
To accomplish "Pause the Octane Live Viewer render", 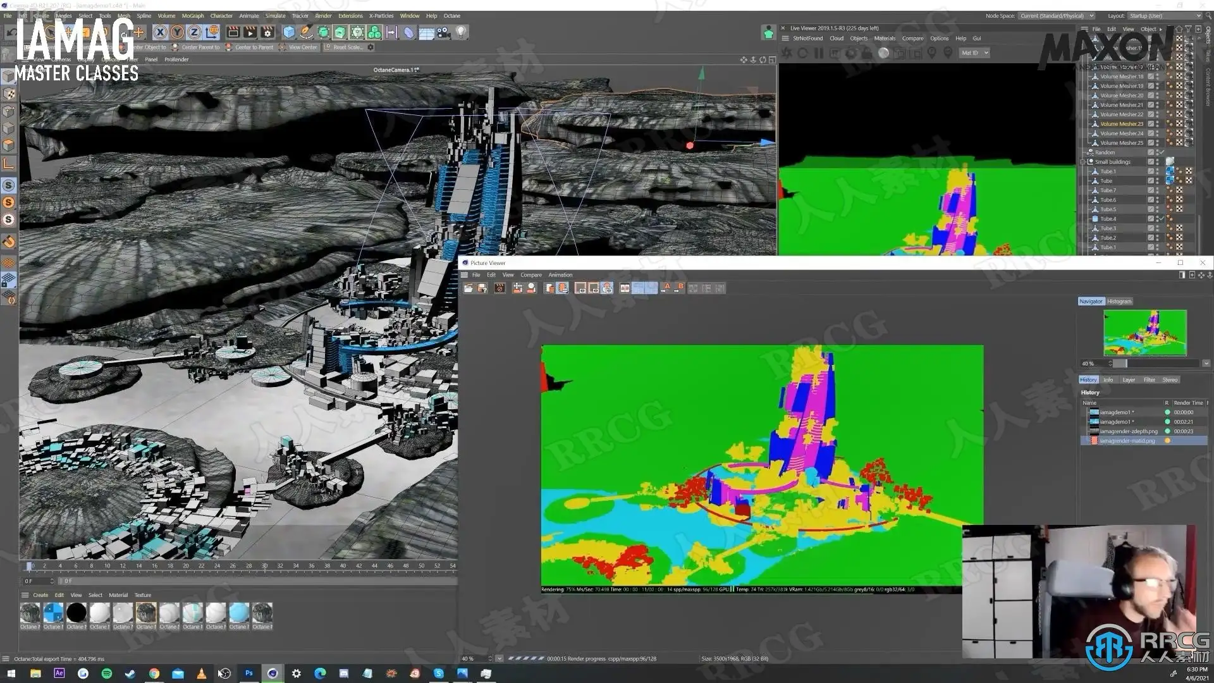I will (819, 53).
